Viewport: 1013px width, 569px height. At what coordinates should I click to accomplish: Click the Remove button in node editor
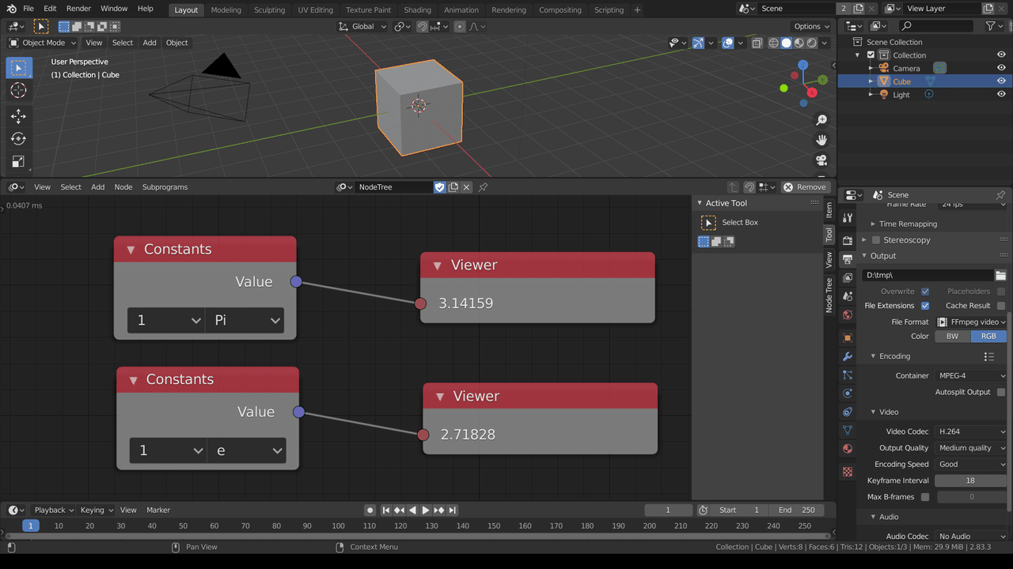coord(805,187)
